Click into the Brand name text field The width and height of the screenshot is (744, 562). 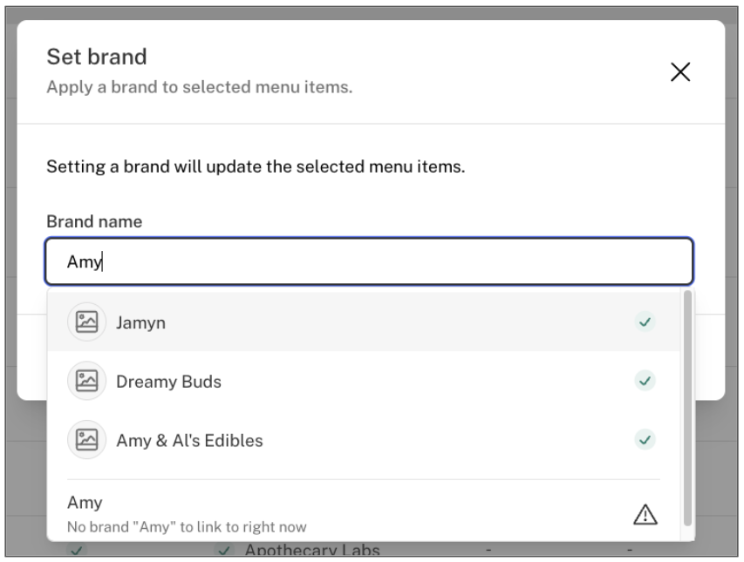pos(369,261)
